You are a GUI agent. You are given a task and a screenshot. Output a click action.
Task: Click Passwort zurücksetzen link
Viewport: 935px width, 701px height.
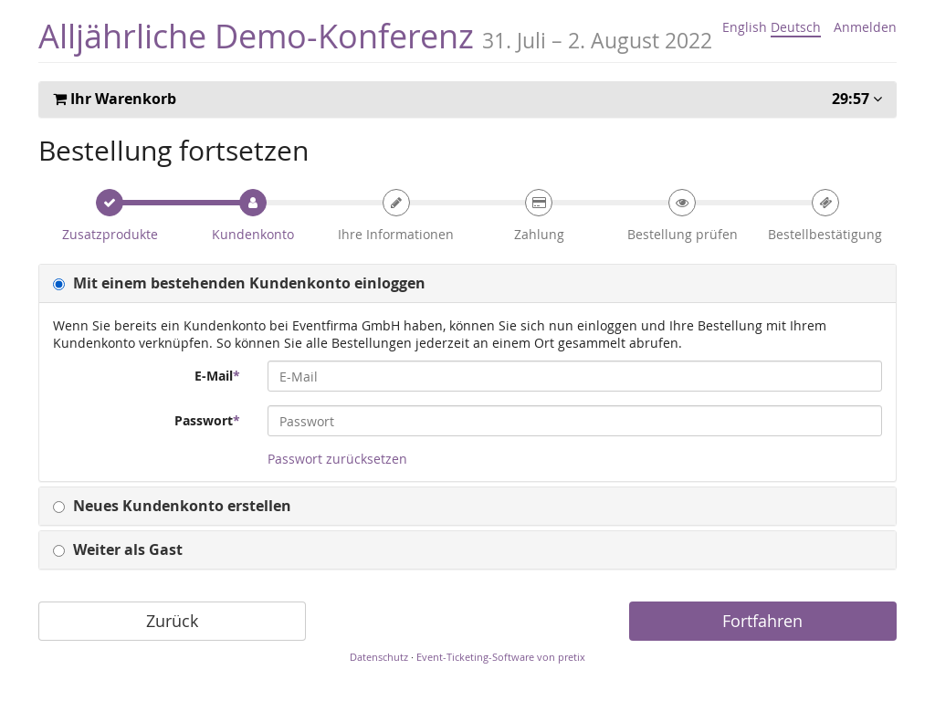[337, 459]
